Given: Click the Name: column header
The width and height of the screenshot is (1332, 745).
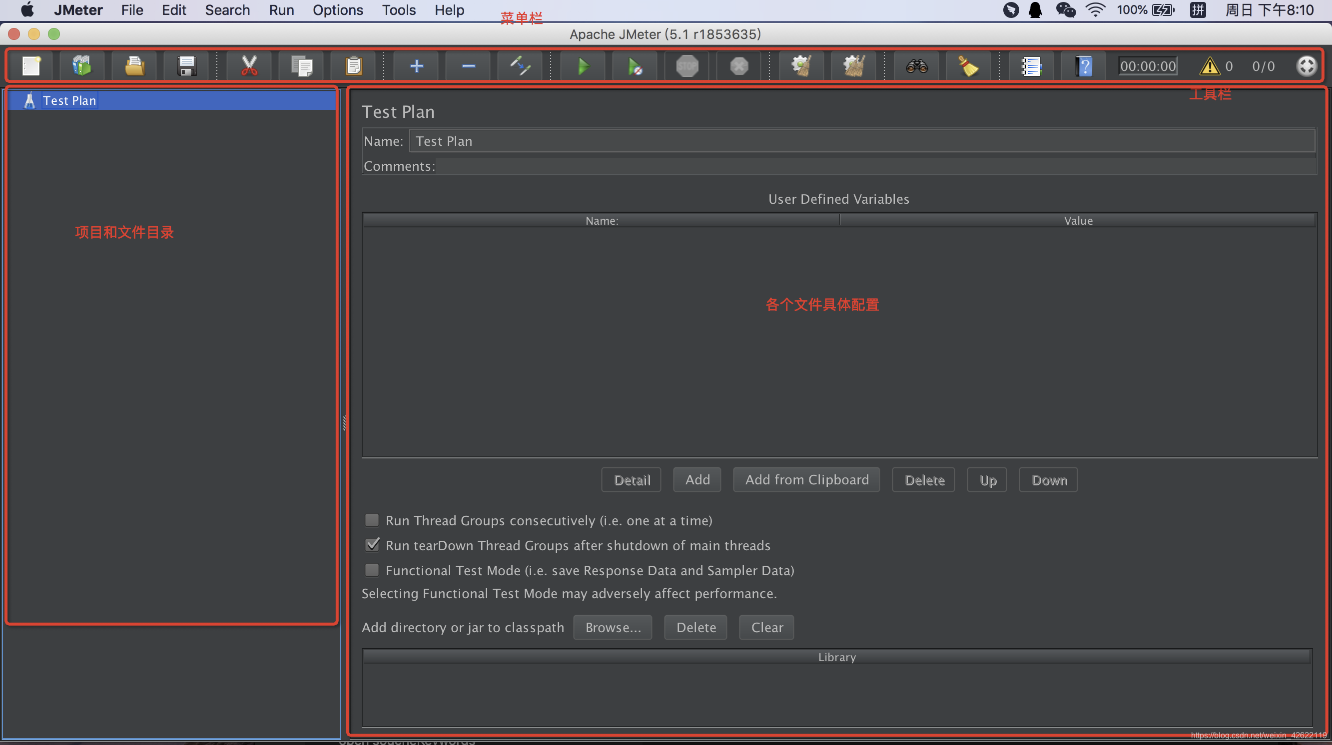Looking at the screenshot, I should pos(602,221).
